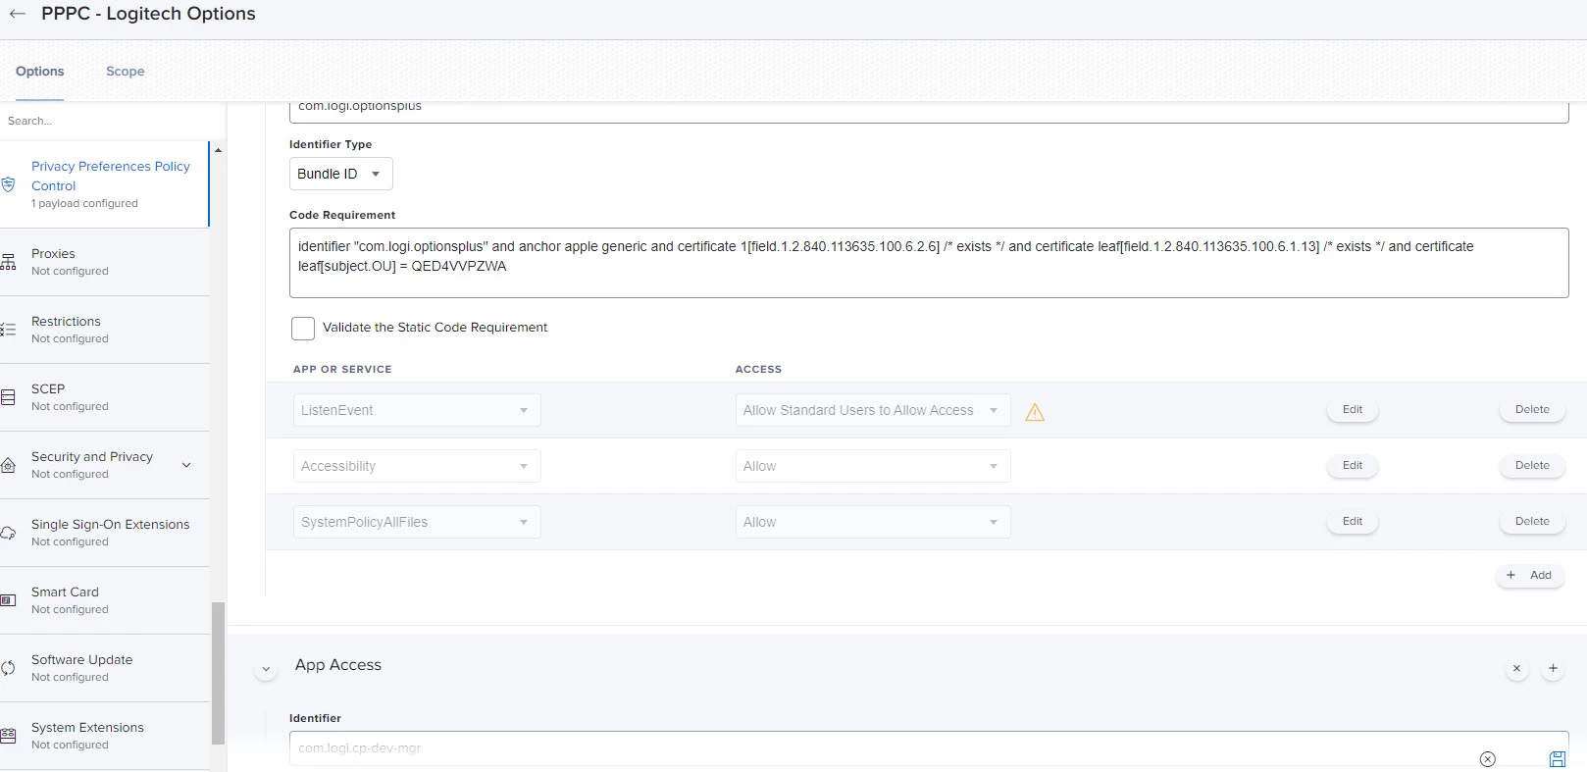Select Proxies payload in sidebar

coord(105,262)
